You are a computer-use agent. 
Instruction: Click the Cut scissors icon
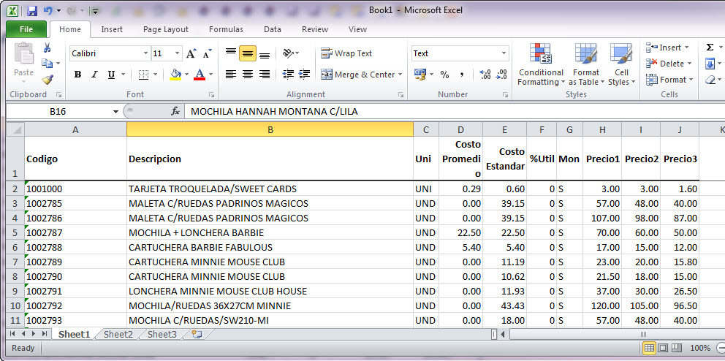(48, 48)
